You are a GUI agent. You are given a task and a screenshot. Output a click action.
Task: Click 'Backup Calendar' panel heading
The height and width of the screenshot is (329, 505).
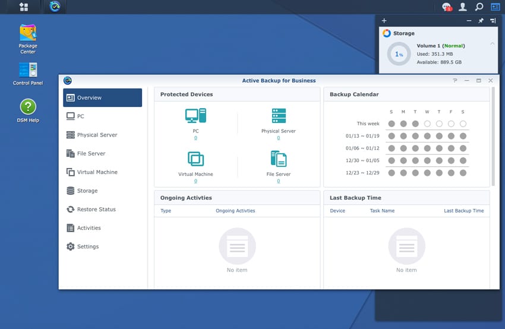click(x=354, y=94)
